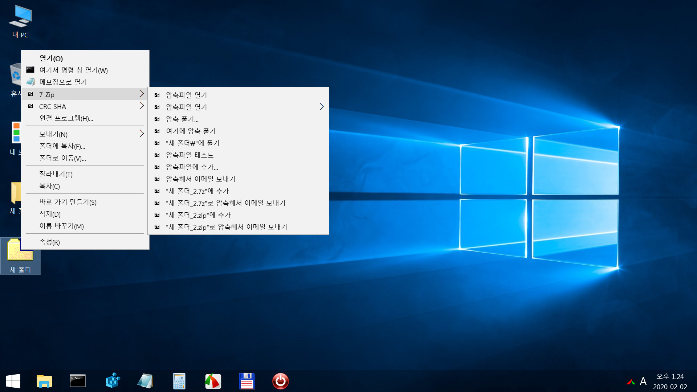Select the Recycle Bin icon behind the menu

click(15, 75)
